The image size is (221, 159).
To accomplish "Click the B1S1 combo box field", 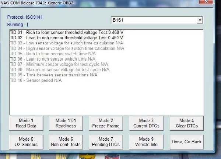I will 157,20.
